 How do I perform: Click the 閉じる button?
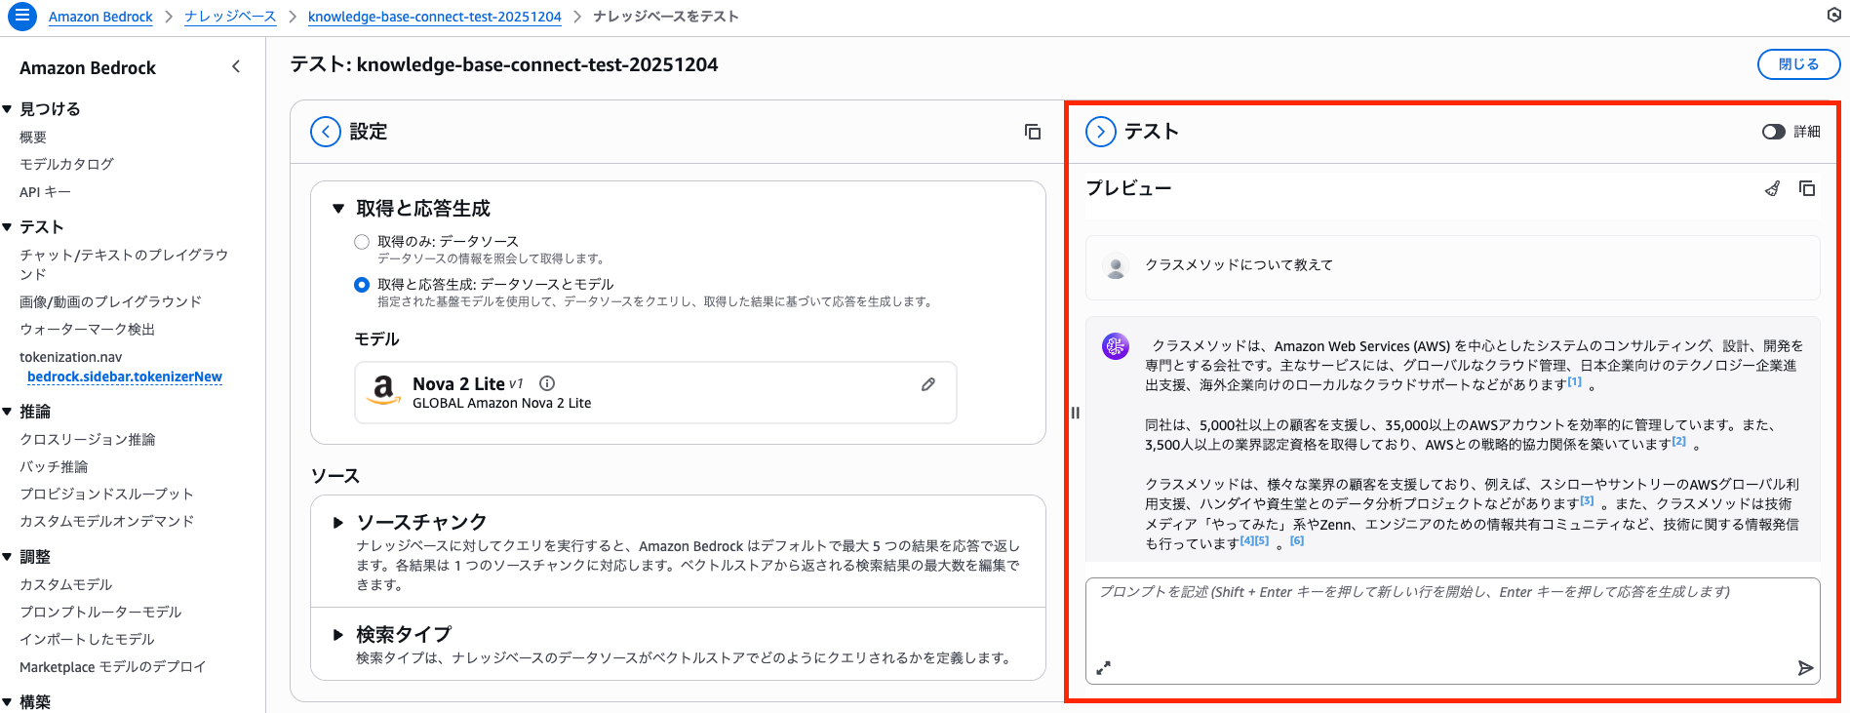(x=1798, y=64)
